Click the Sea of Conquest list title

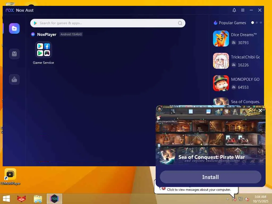click(x=245, y=102)
